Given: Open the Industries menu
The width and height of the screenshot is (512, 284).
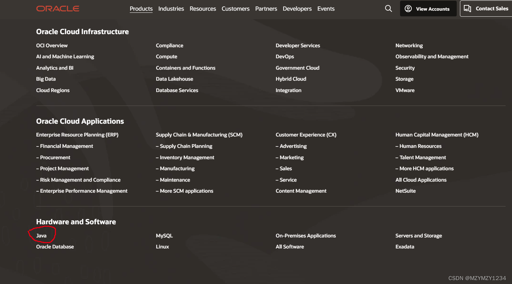Looking at the screenshot, I should (171, 9).
